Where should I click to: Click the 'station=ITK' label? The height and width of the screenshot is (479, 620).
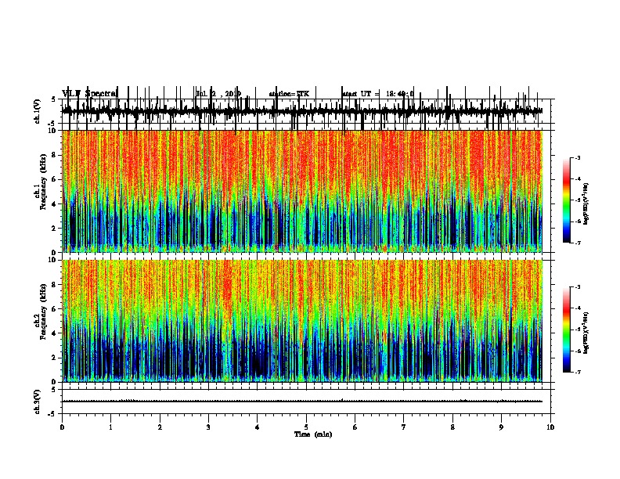[x=289, y=94]
